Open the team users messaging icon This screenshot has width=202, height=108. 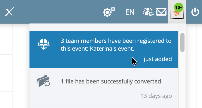click(x=148, y=12)
